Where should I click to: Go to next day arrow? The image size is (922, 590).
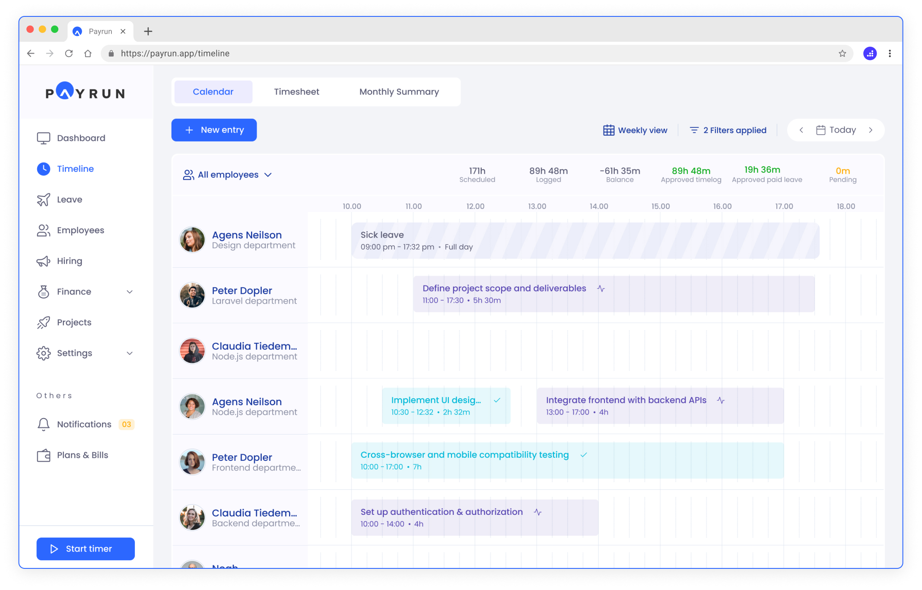click(x=871, y=130)
